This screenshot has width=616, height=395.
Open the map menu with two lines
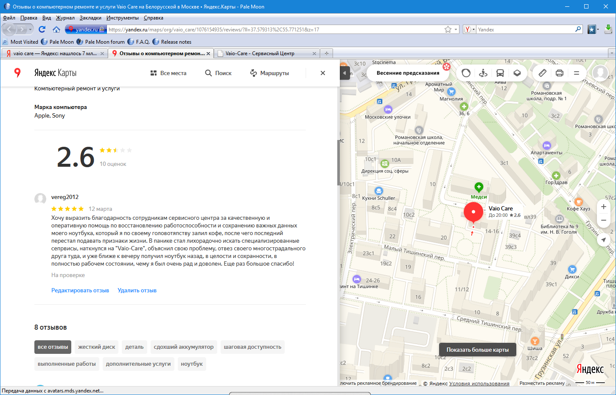577,73
